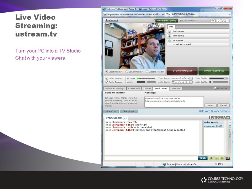The height and width of the screenshot is (189, 252).
Task: Select the Local Monitor radio button
Action: point(107,72)
